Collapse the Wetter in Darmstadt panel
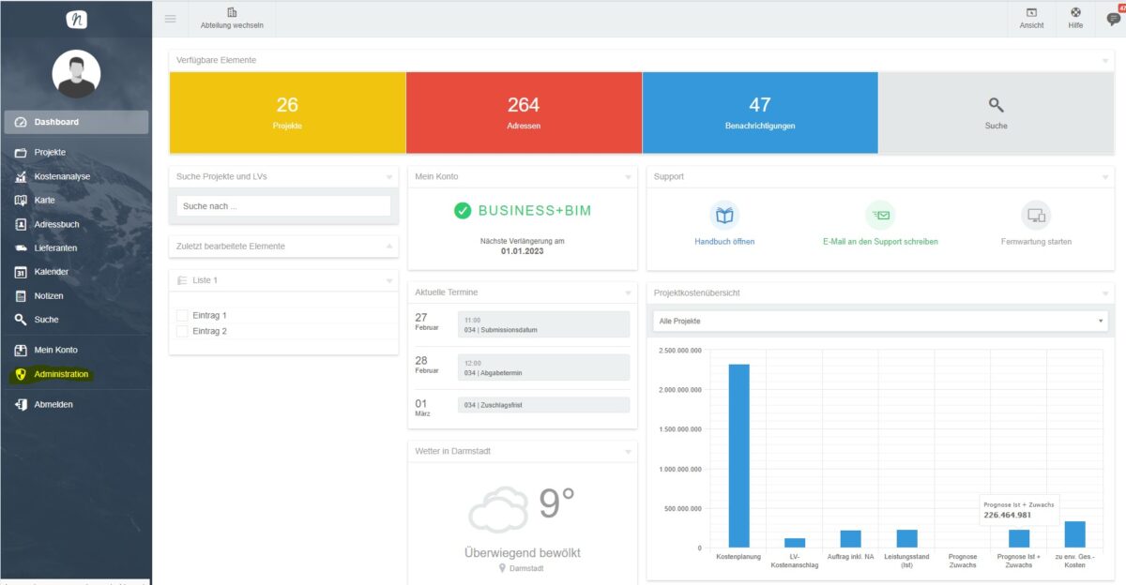Screen dimensions: 1126x585 pos(629,452)
